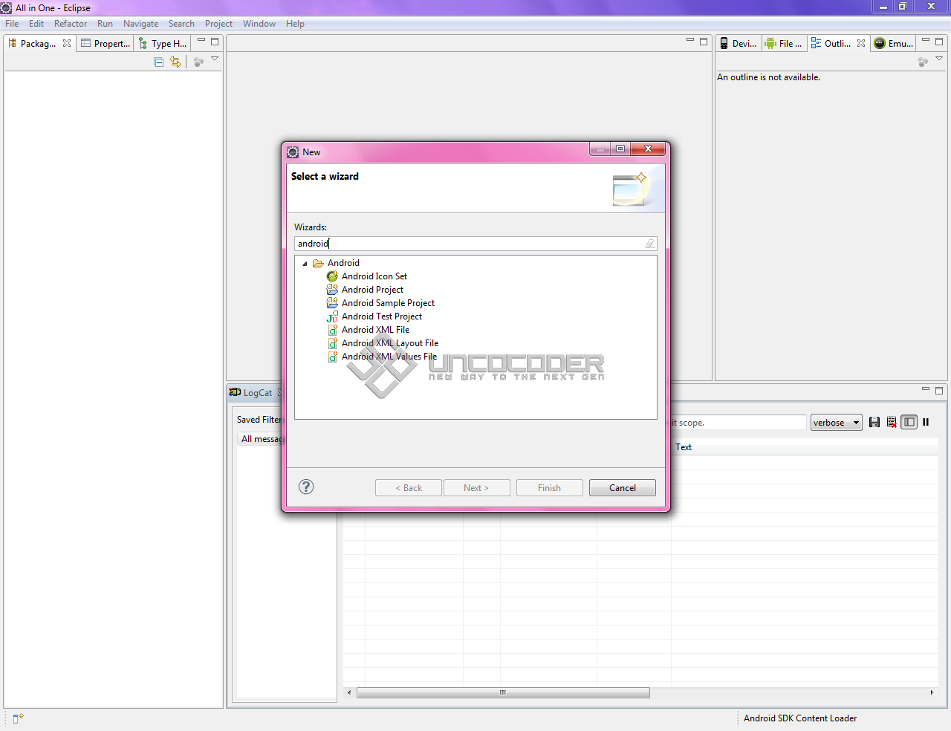The image size is (951, 731).
Task: Switch to the Type Hierarchy tab
Action: coord(163,44)
